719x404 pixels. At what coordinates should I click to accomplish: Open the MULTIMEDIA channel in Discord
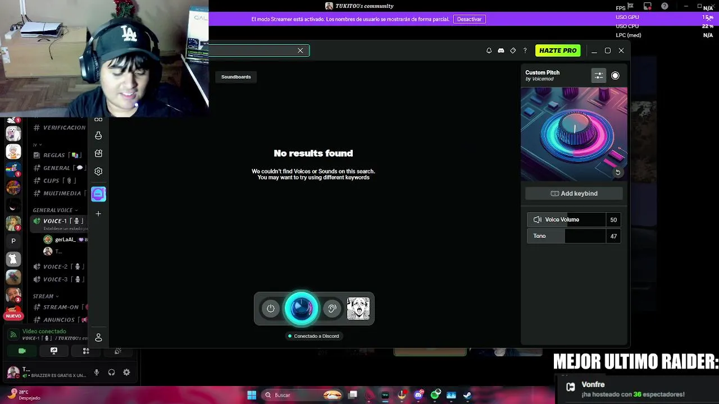point(60,194)
